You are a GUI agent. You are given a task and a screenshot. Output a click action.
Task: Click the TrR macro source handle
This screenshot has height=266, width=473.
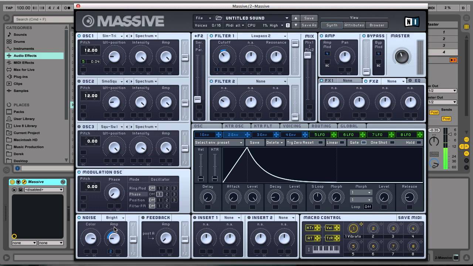pos(337,238)
